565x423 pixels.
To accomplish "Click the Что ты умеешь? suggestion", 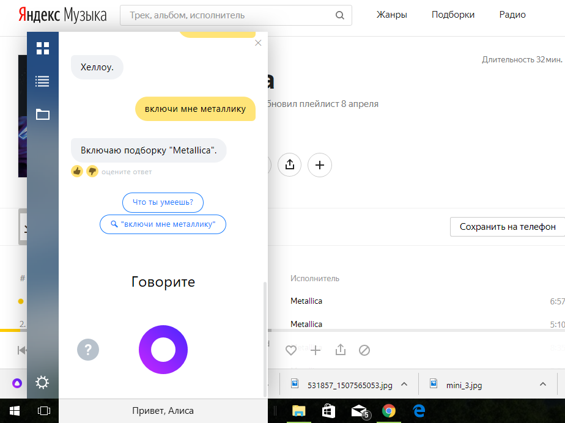I will (163, 202).
